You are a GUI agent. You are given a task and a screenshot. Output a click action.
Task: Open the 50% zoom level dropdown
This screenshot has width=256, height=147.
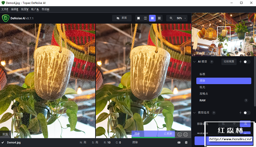pos(181,18)
